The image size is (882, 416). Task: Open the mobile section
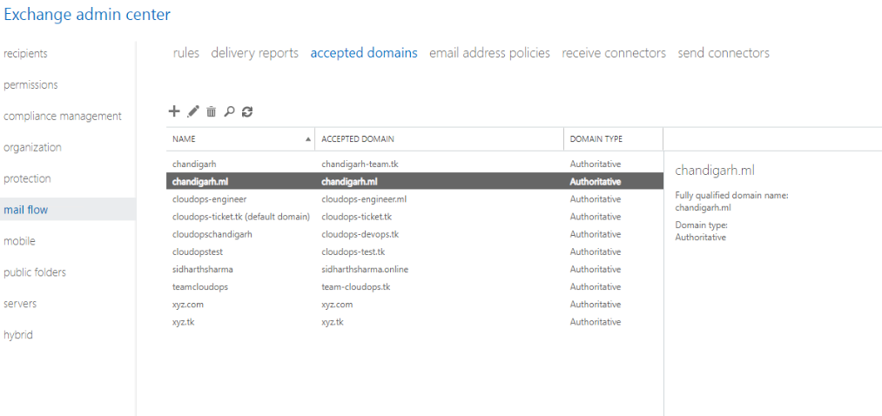point(19,241)
